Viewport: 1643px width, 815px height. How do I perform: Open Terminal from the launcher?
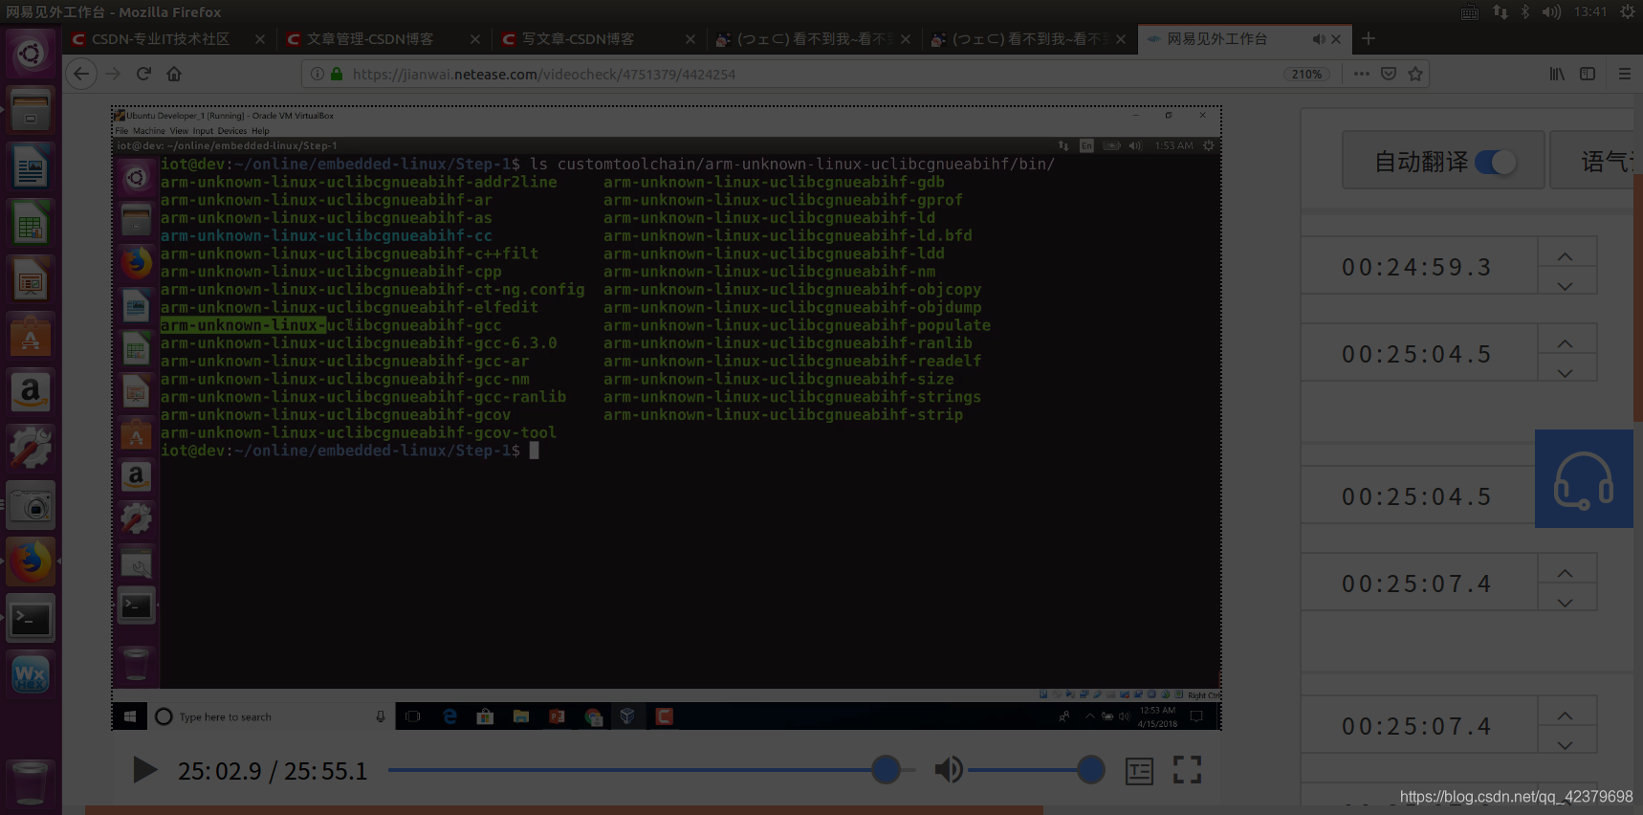click(x=31, y=619)
